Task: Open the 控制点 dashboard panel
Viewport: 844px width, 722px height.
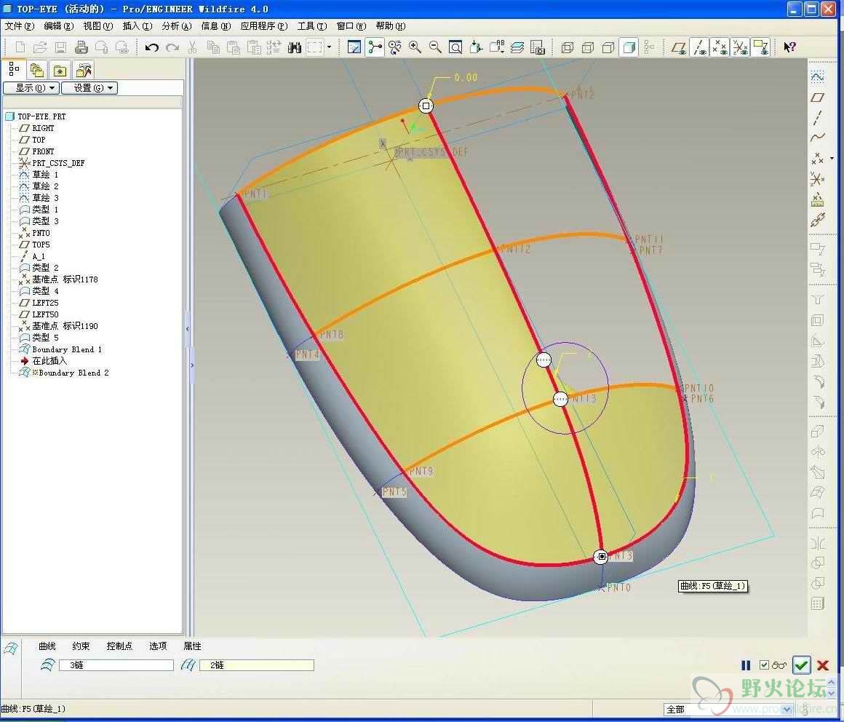Action: pos(119,646)
